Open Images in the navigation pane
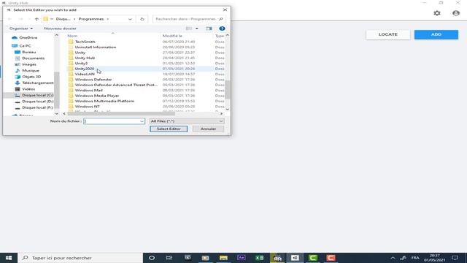 click(29, 64)
